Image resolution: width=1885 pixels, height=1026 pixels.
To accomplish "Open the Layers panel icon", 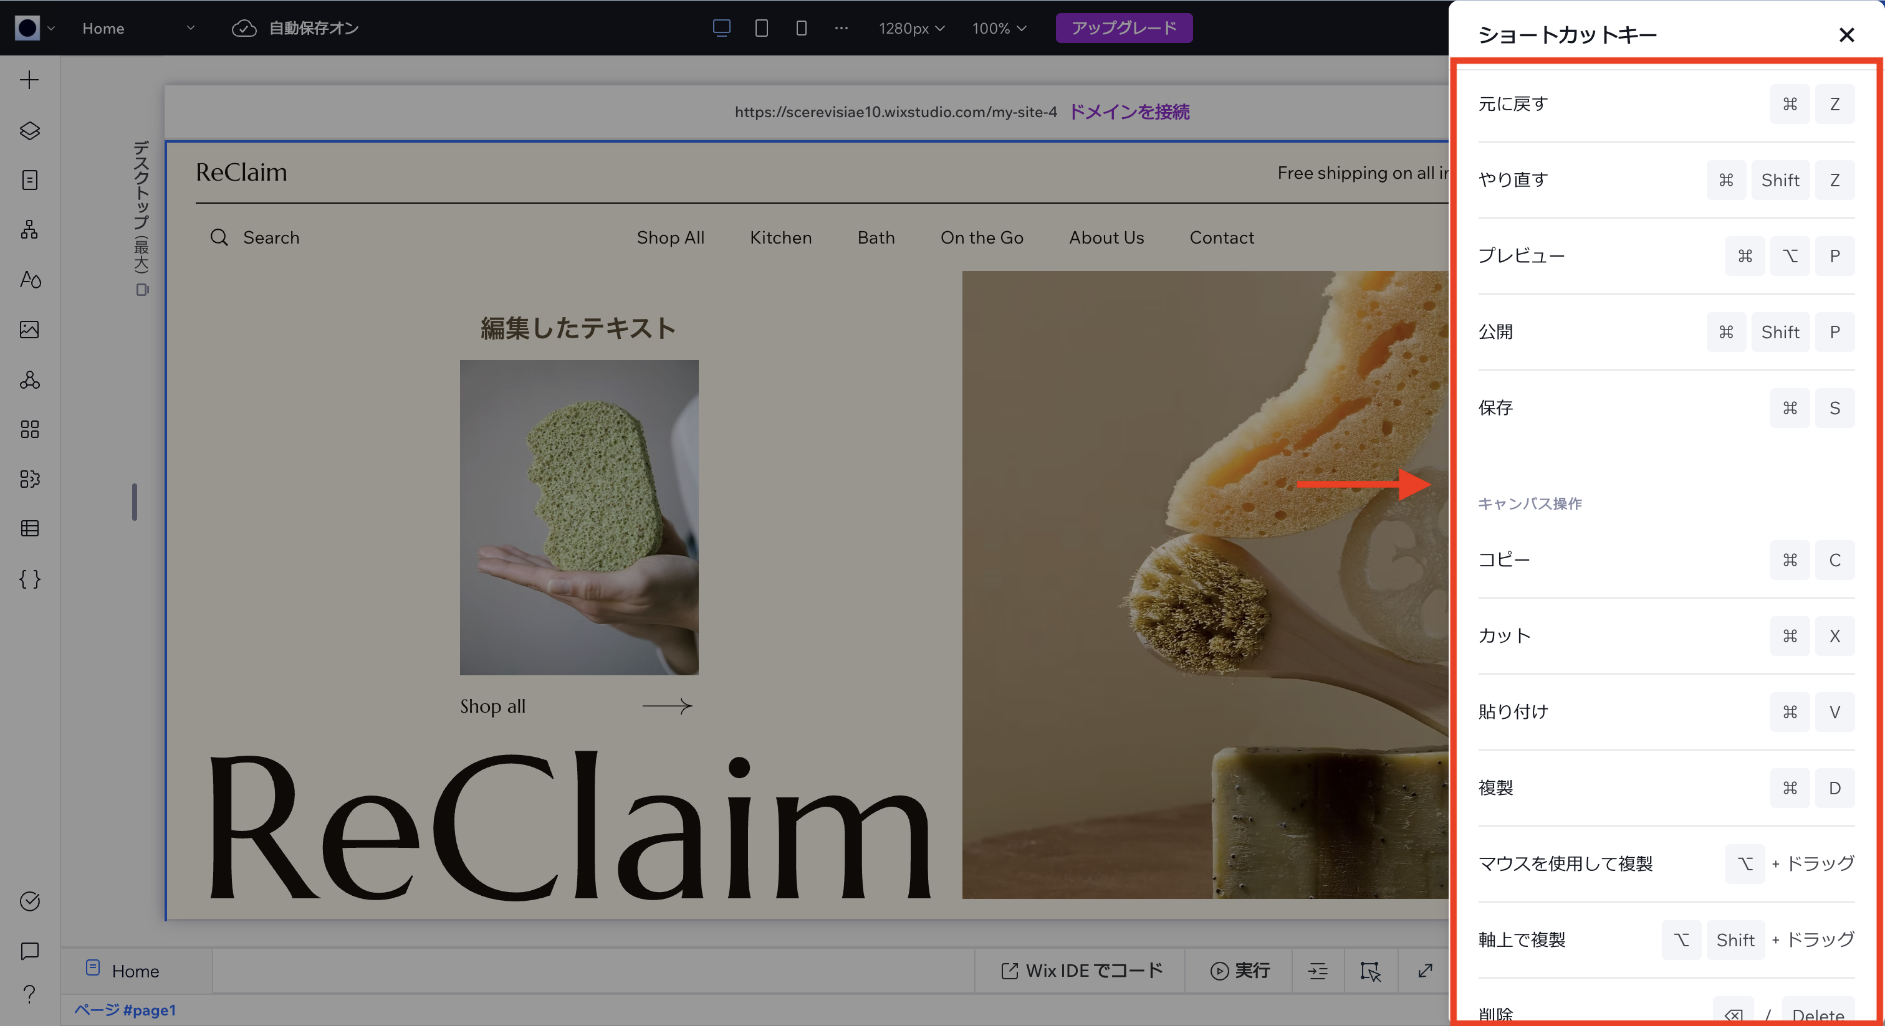I will point(29,131).
